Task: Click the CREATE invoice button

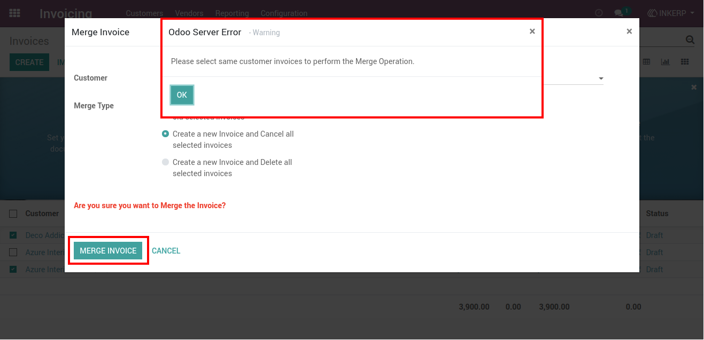Action: (x=29, y=62)
